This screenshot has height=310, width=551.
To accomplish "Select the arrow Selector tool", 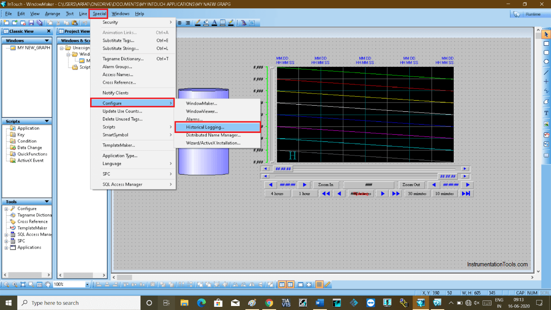I will (546, 35).
